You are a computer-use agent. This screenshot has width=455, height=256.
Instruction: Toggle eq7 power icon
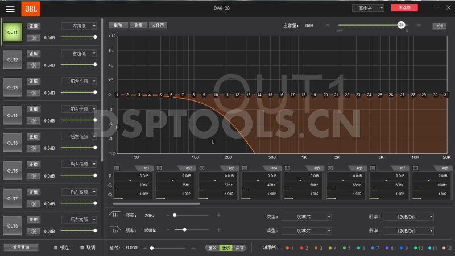click(x=373, y=168)
